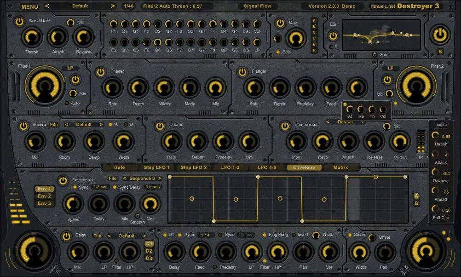
Task: Select Reverb mode A
Action: pos(110,125)
